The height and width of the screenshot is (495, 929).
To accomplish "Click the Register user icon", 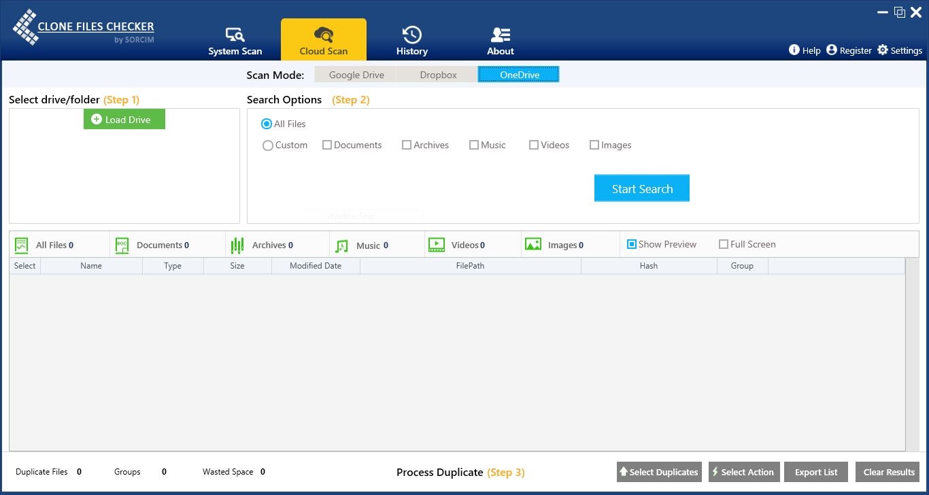I will click(832, 50).
